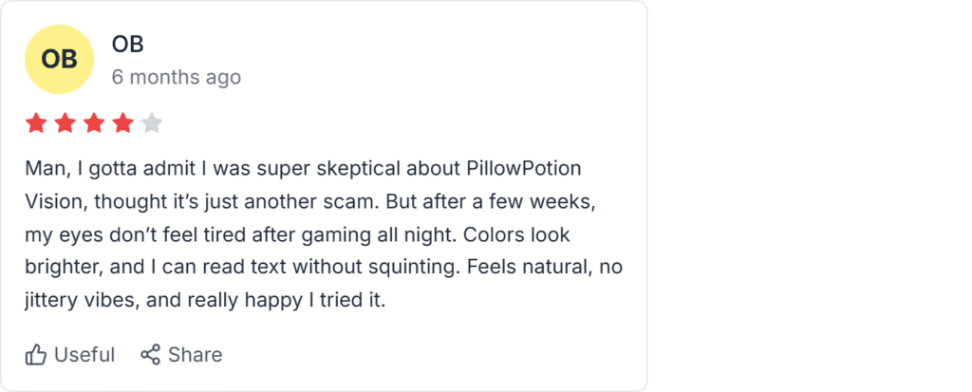Click the Useful label text
972x392 pixels.
pyautogui.click(x=84, y=355)
